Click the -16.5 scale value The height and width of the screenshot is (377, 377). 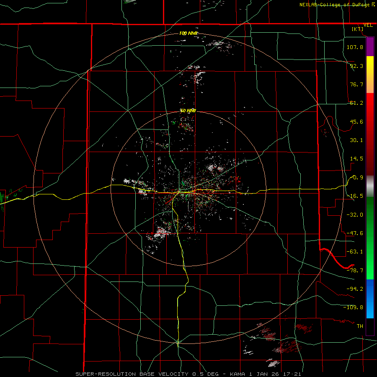tap(355, 196)
